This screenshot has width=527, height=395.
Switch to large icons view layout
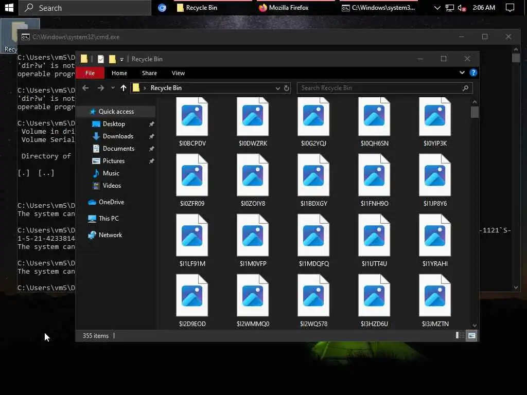[472, 335]
